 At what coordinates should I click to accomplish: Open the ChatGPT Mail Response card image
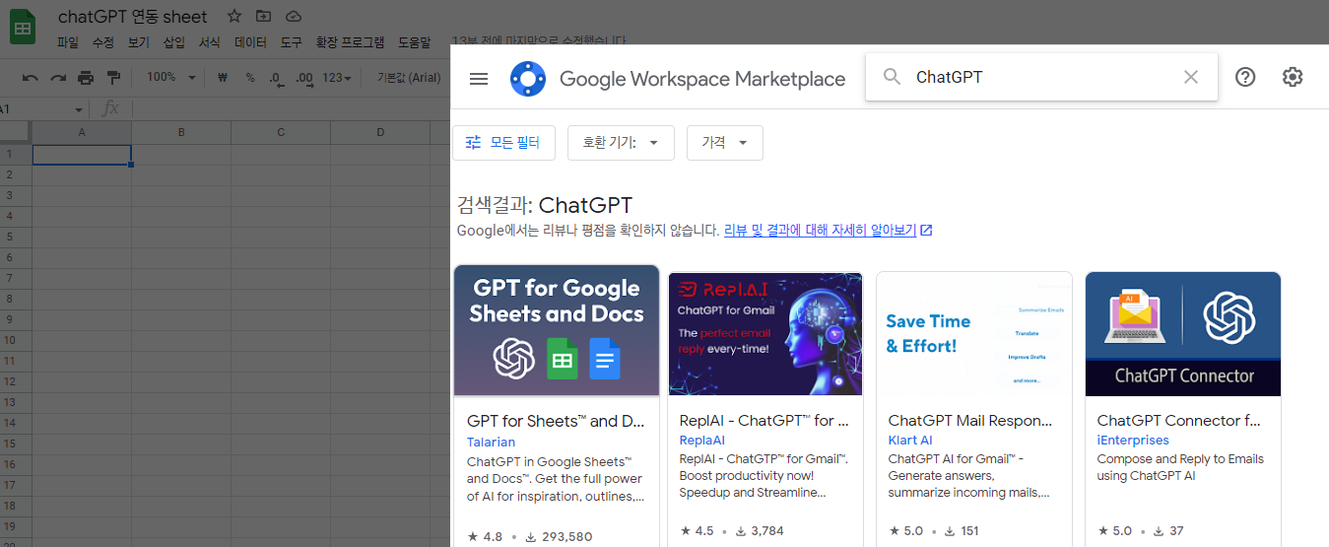pos(974,334)
